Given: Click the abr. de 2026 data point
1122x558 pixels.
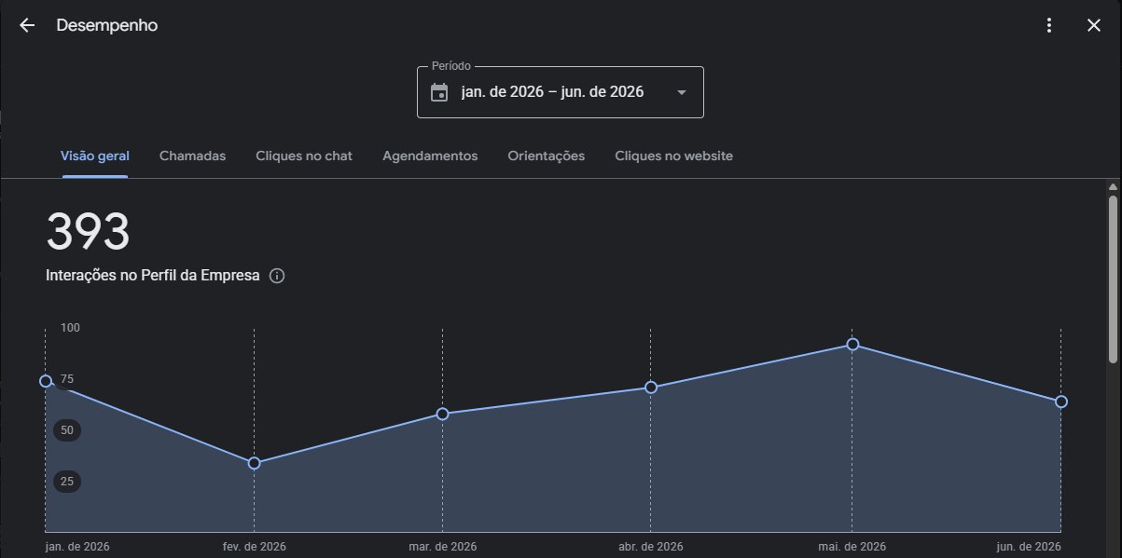Looking at the screenshot, I should click(651, 387).
